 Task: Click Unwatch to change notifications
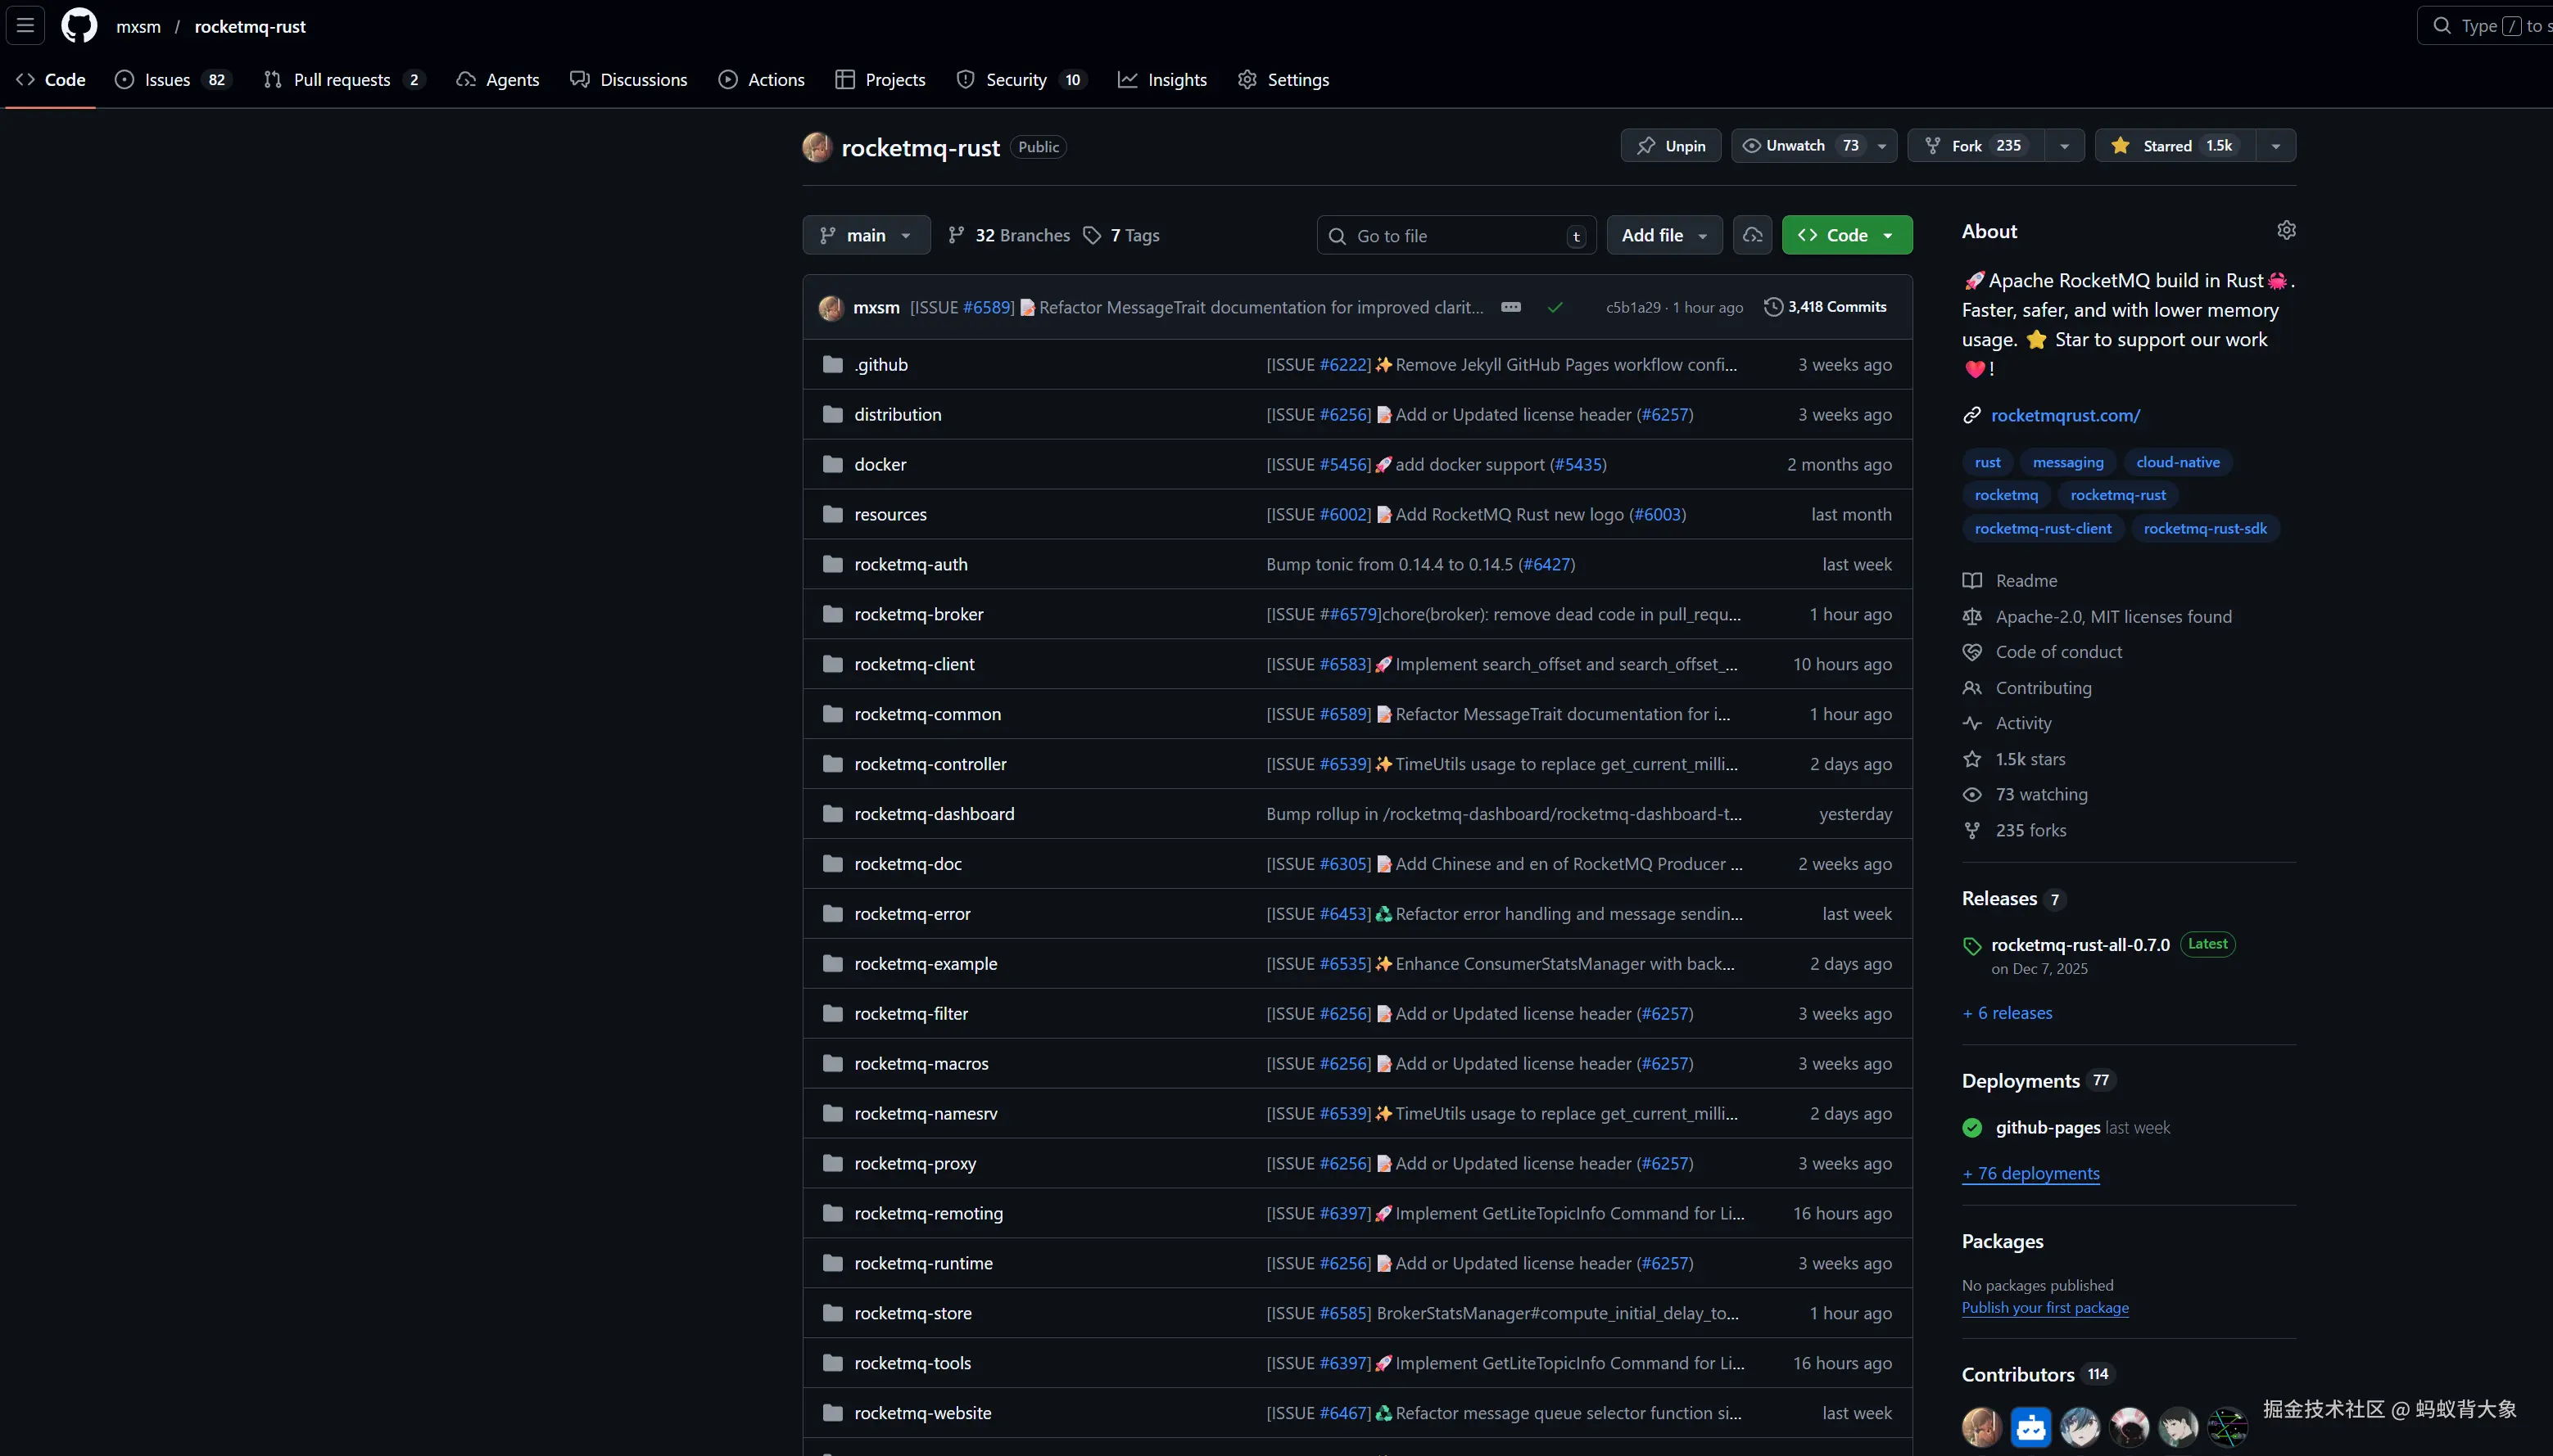pyautogui.click(x=1795, y=146)
